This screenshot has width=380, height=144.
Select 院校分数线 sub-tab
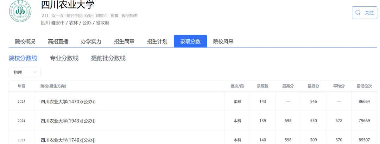(x=23, y=58)
